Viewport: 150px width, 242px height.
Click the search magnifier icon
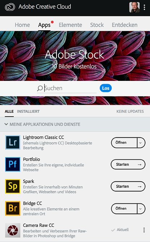point(40,88)
